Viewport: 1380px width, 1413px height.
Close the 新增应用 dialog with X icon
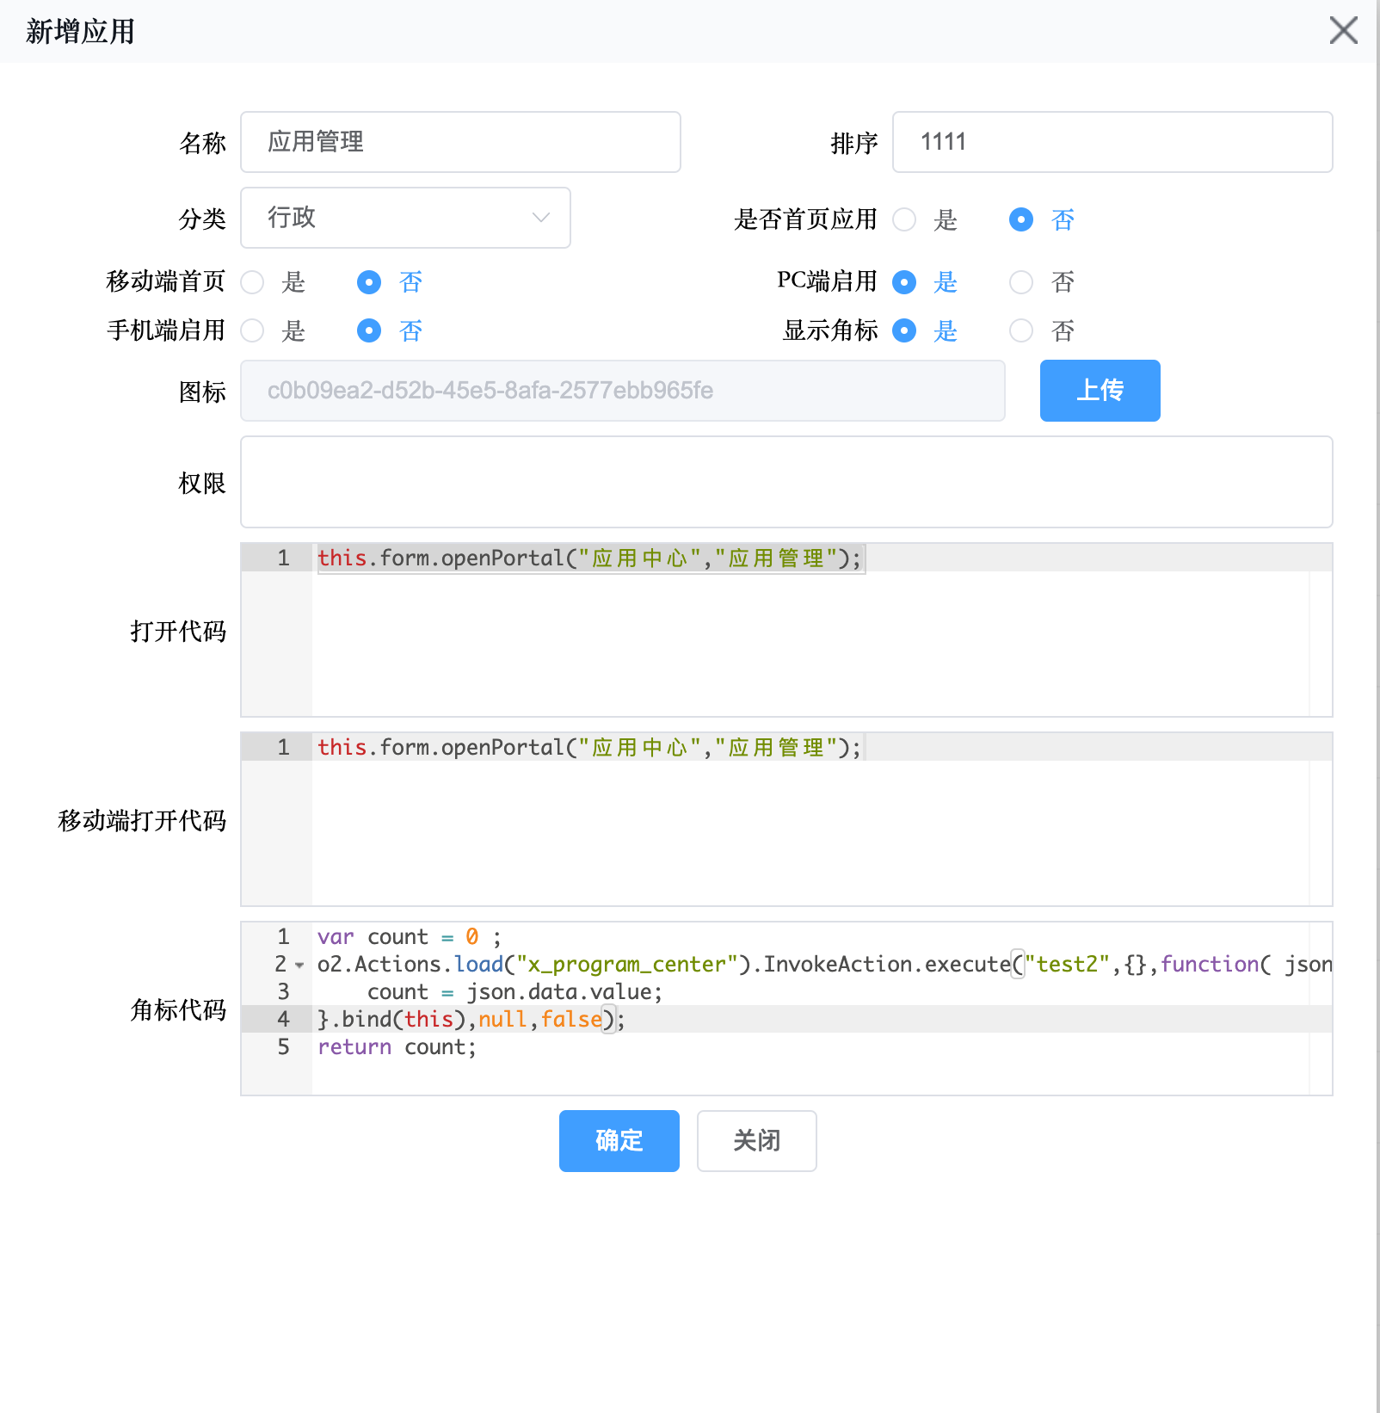click(1343, 30)
